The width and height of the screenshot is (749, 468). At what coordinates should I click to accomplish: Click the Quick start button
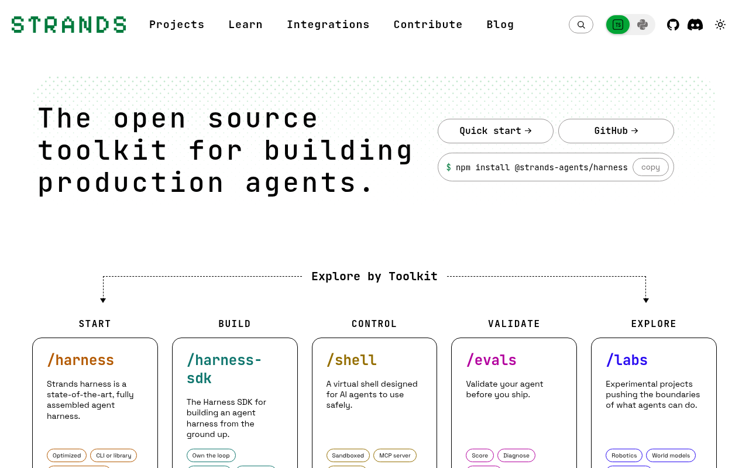pyautogui.click(x=496, y=131)
